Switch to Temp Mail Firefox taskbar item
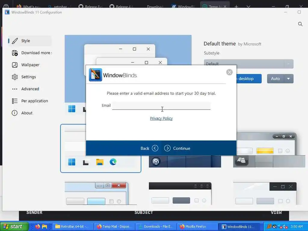 pos(114,226)
